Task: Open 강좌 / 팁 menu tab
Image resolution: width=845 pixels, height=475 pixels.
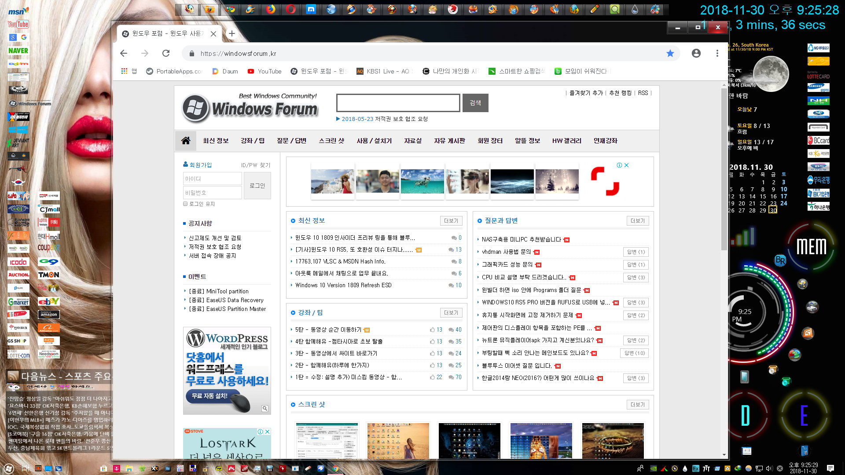Action: click(x=253, y=141)
